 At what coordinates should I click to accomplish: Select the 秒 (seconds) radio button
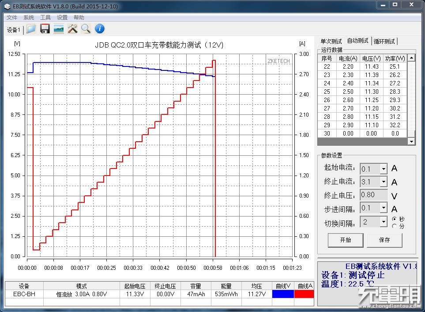395,219
